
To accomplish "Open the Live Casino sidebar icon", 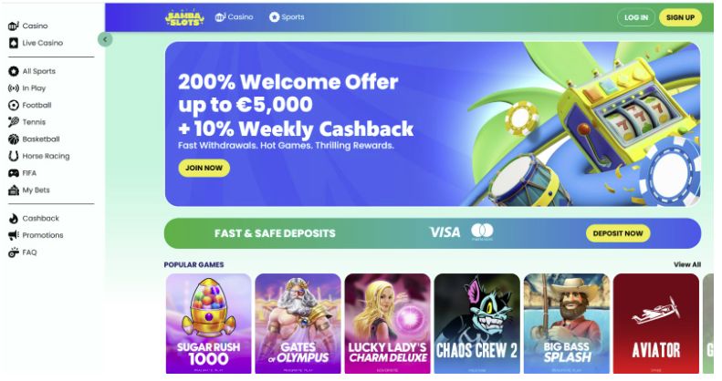I will coord(14,43).
